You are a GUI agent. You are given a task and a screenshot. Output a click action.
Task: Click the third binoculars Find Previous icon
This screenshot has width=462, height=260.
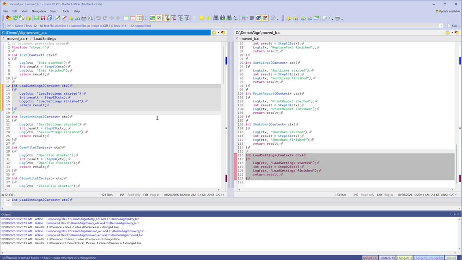229,19
